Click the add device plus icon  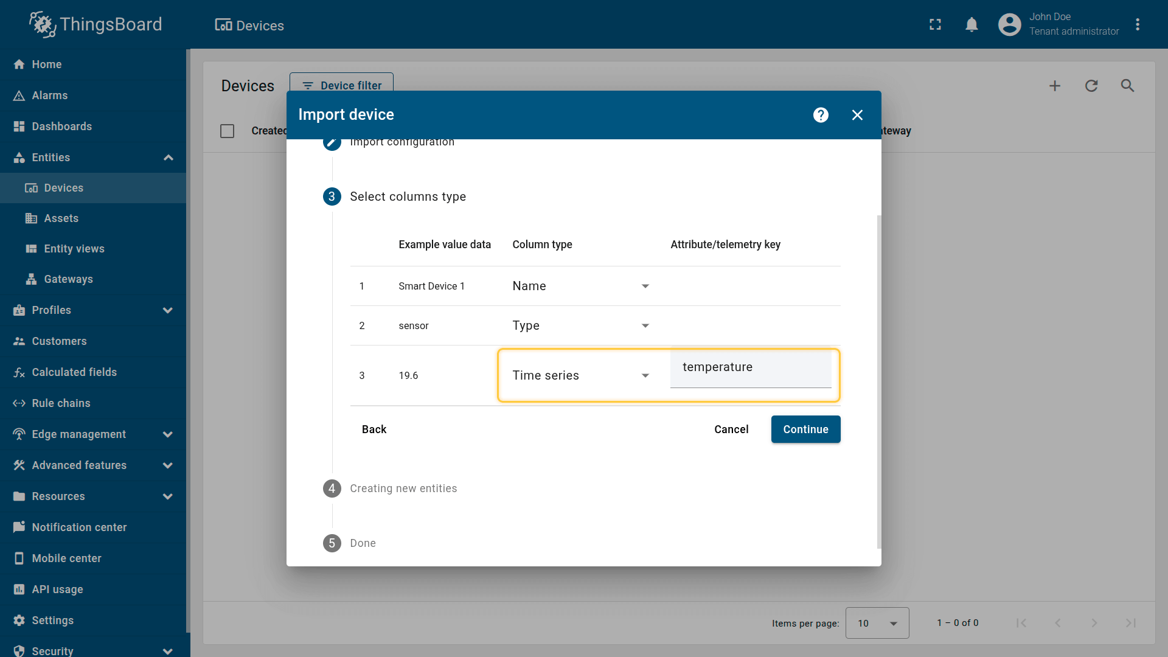point(1055,86)
